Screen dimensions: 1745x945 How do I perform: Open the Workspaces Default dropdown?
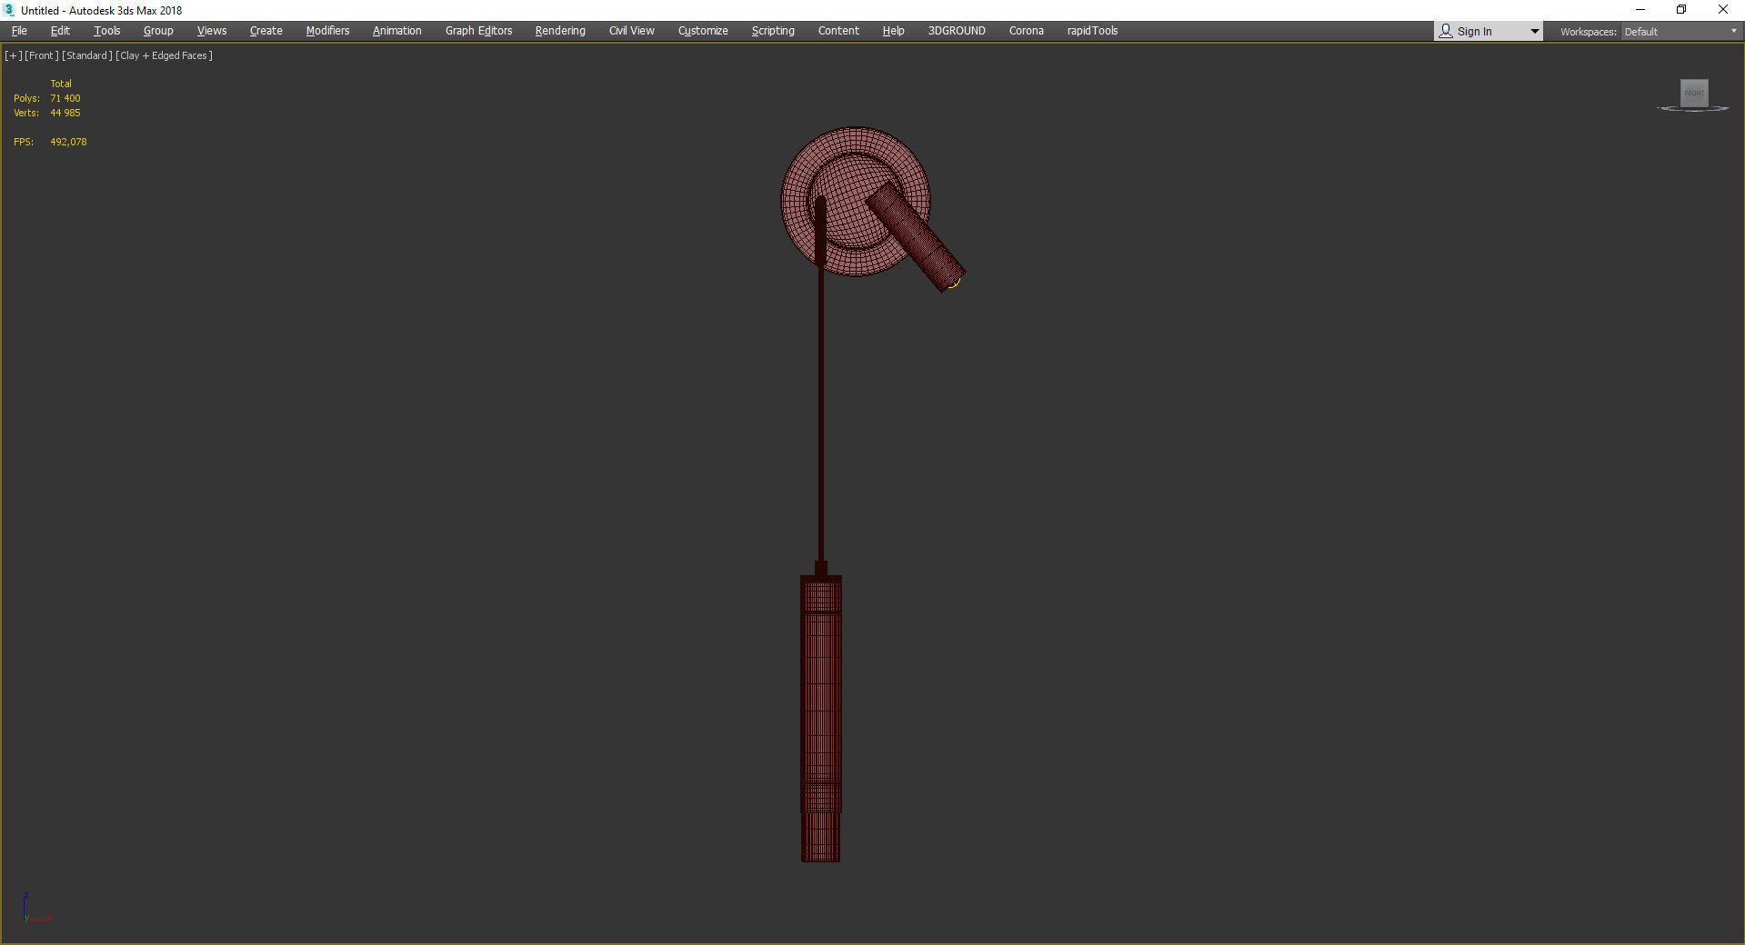coord(1680,32)
